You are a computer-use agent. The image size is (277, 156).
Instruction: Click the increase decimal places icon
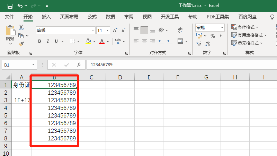coord(199,44)
